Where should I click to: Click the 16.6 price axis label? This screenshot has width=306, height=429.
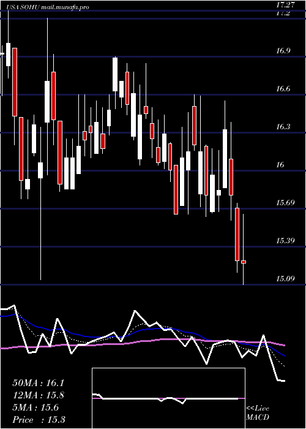[284, 89]
